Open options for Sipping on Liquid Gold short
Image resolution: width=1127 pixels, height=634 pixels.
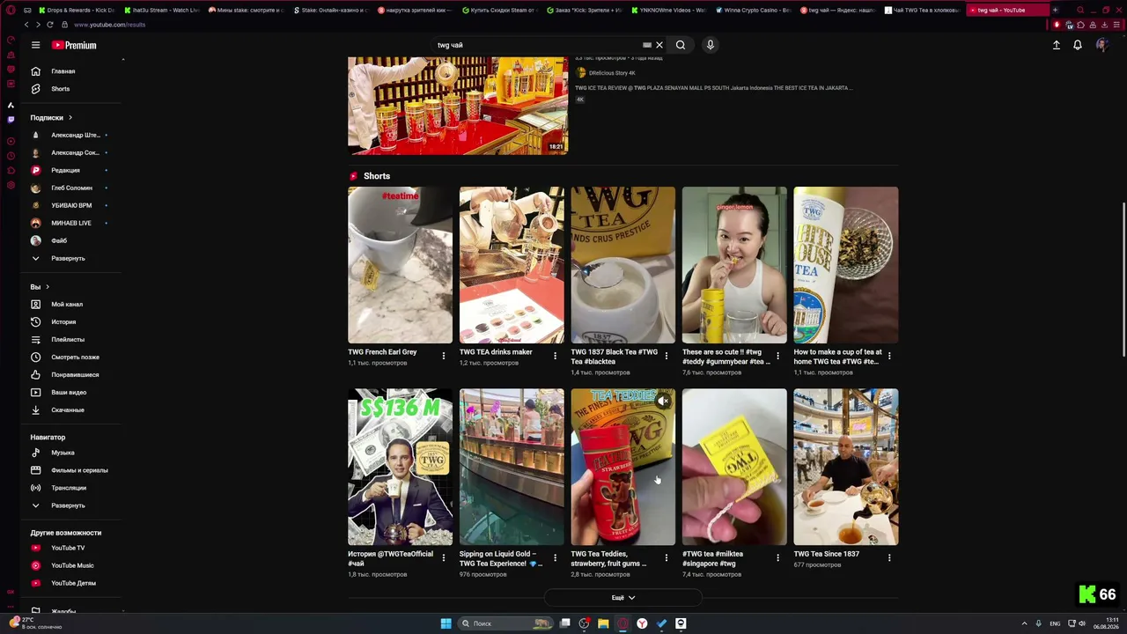click(x=555, y=557)
